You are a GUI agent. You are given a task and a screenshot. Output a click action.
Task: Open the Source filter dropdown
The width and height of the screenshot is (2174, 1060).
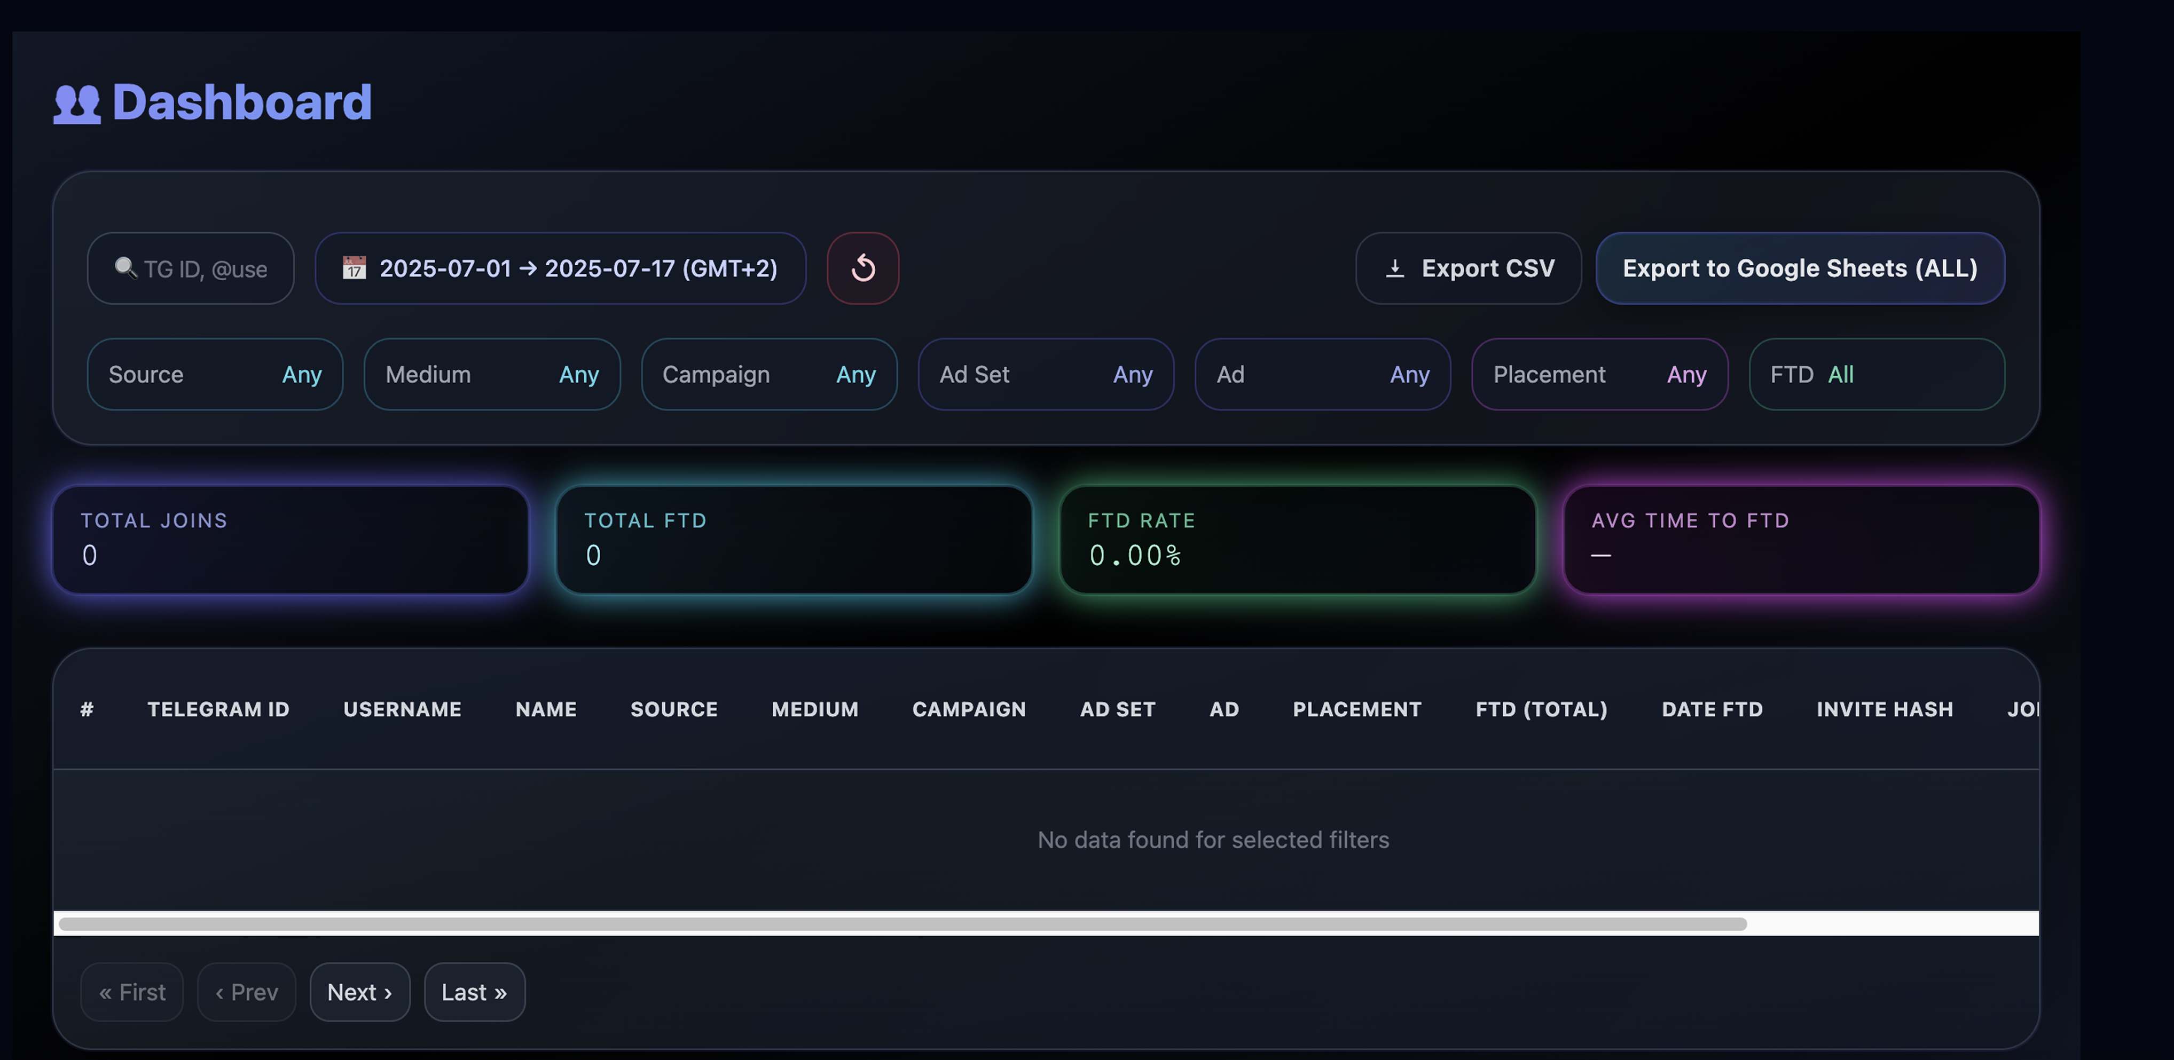(215, 374)
